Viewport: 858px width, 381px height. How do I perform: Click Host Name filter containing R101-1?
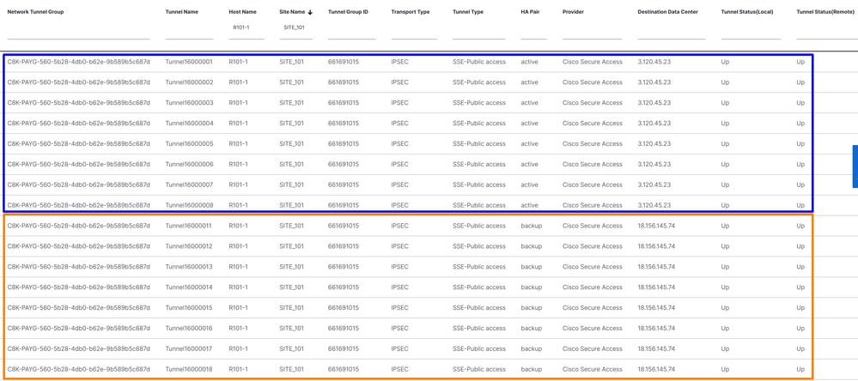(246, 29)
